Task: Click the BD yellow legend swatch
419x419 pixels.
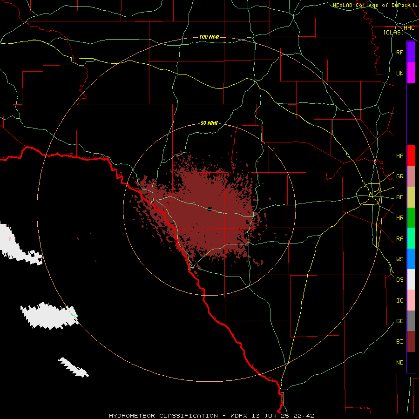Action: pyautogui.click(x=411, y=197)
